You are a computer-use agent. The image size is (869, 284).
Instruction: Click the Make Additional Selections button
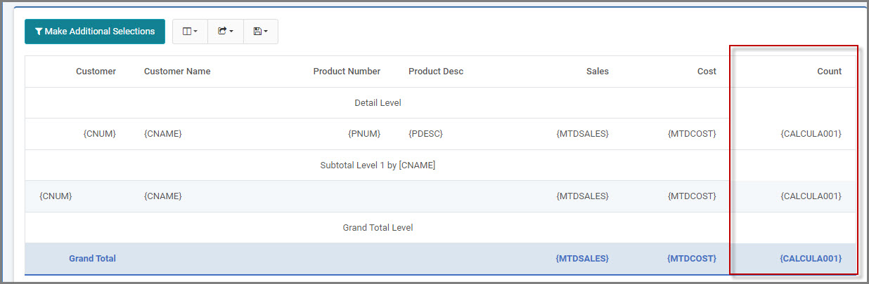pos(95,32)
